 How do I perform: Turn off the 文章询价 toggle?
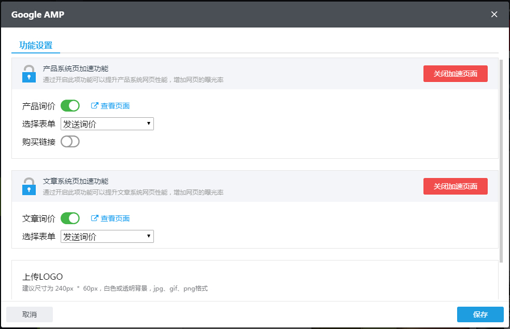[x=70, y=218]
